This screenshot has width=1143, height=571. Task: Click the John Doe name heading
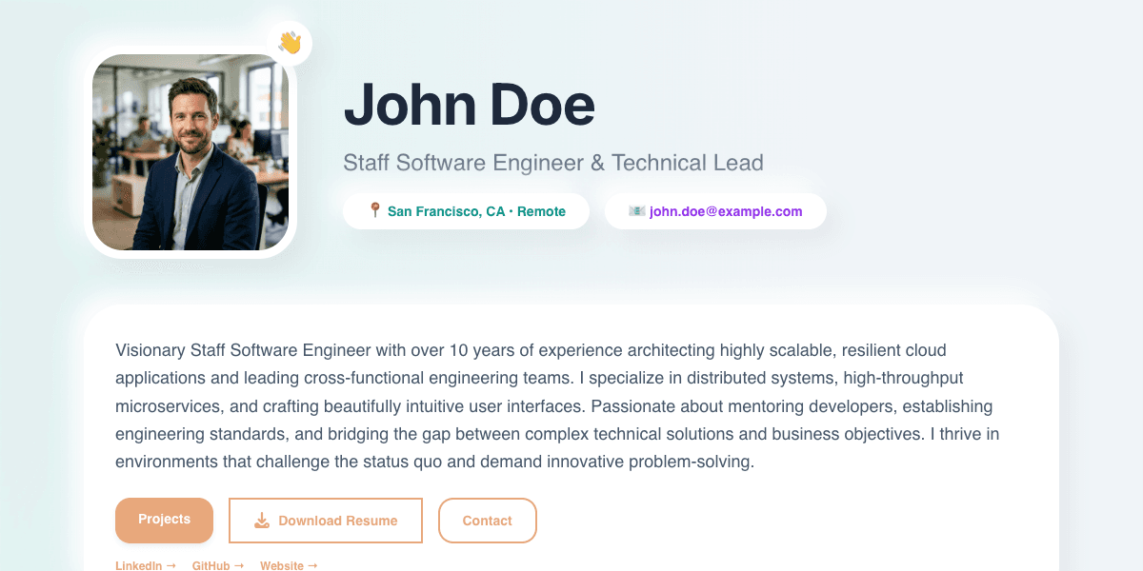469,105
